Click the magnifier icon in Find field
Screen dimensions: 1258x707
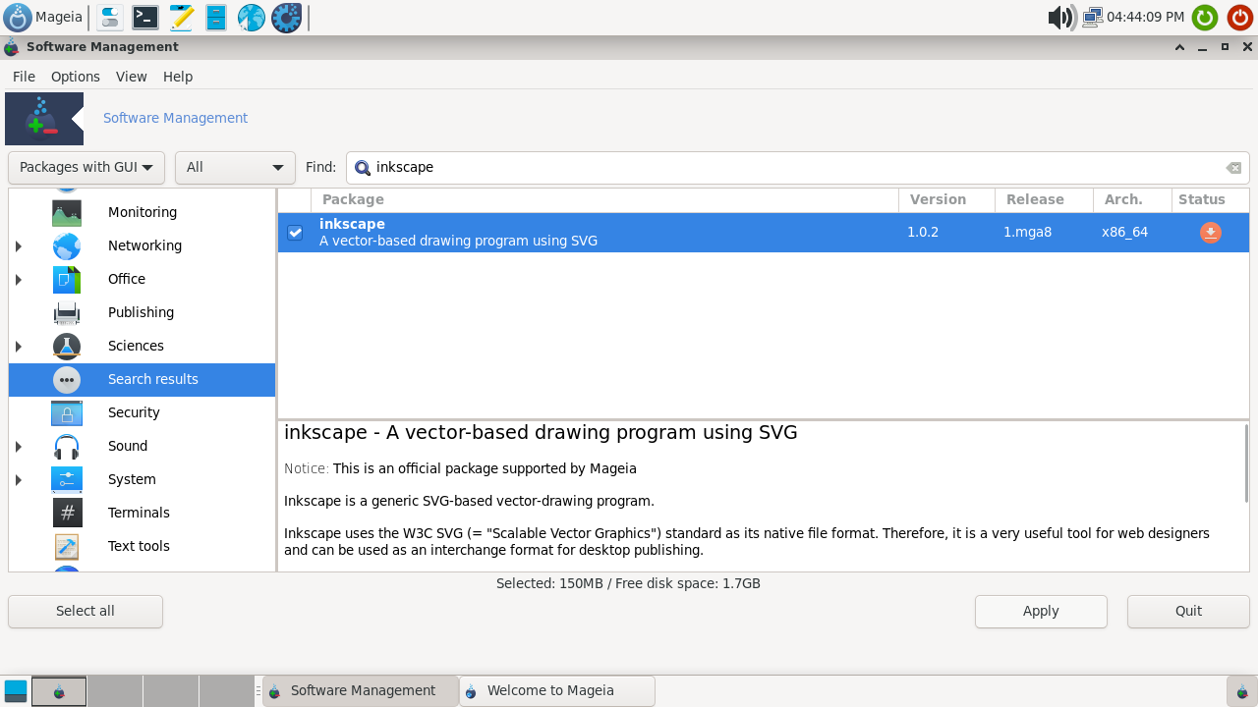[363, 168]
